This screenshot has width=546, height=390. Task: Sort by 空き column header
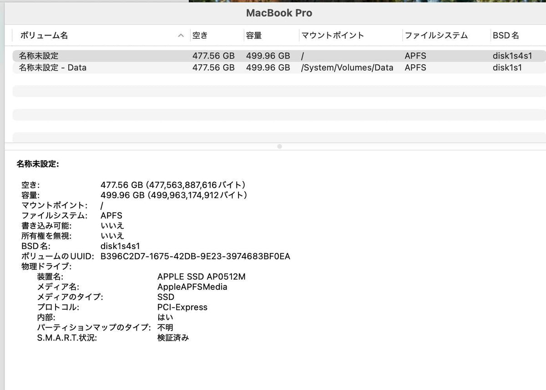(200, 35)
